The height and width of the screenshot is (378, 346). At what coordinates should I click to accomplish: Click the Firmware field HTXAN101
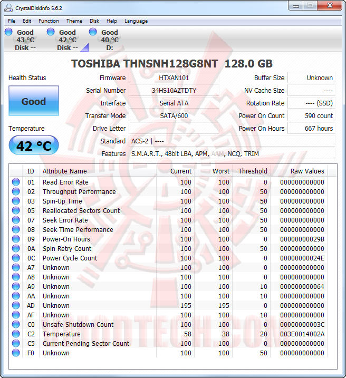174,78
